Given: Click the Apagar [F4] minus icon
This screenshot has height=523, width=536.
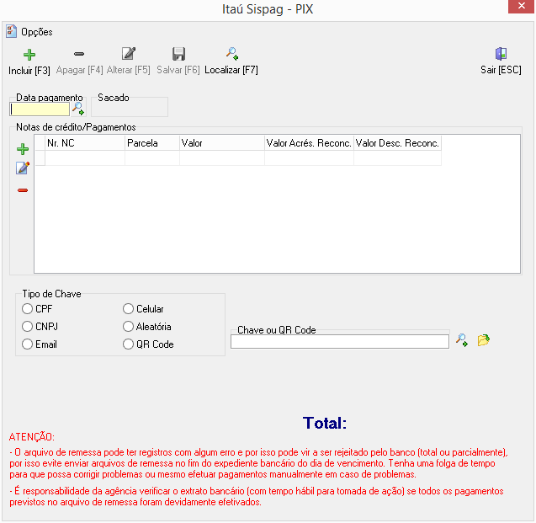Looking at the screenshot, I should pos(79,54).
